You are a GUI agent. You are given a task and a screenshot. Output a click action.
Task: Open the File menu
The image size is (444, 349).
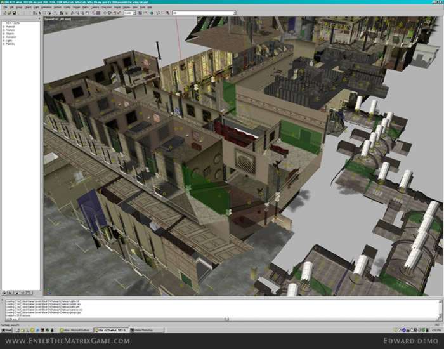5,7
